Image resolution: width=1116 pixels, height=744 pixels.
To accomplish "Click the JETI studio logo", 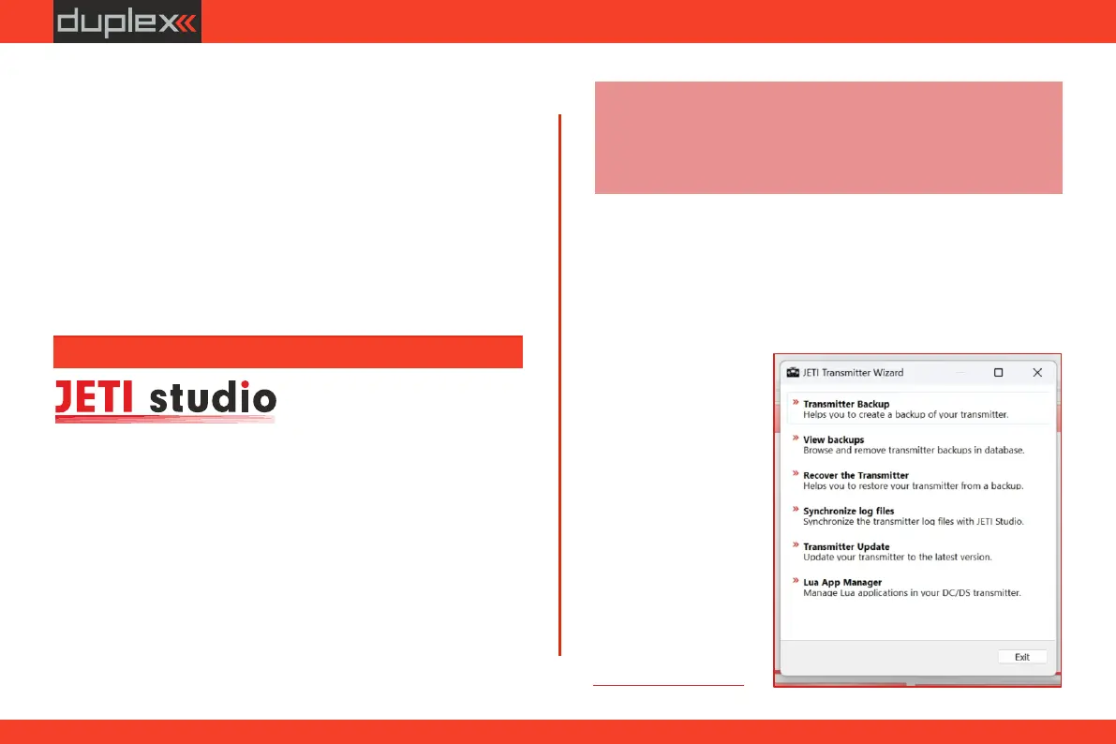I will coord(165,400).
